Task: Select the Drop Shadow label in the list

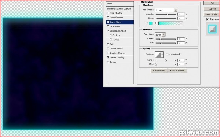Action: [x=116, y=13]
